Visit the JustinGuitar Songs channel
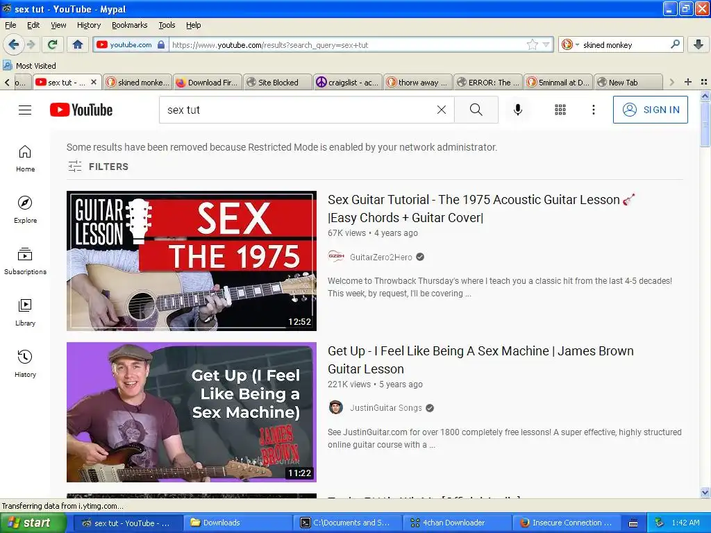 coord(386,408)
